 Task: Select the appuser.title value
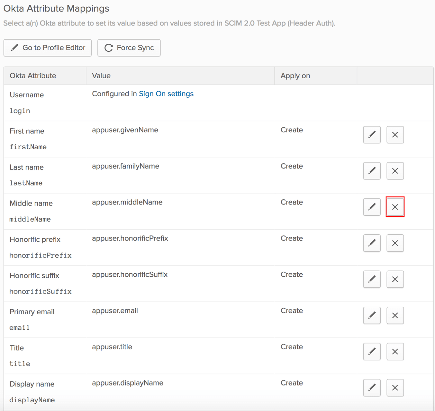point(112,347)
